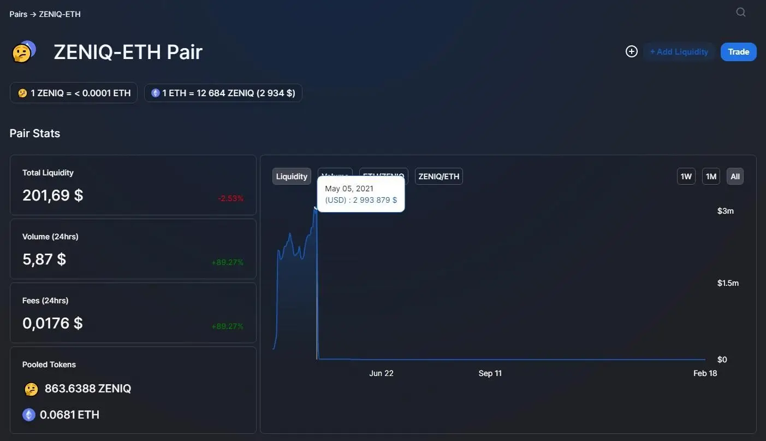
Task: Click the ETH icon beside 0.0681 ETH
Action: (x=28, y=414)
